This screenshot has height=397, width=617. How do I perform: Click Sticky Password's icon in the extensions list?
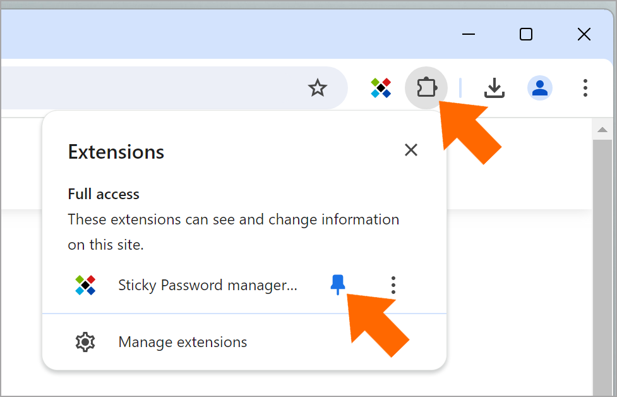coord(85,285)
